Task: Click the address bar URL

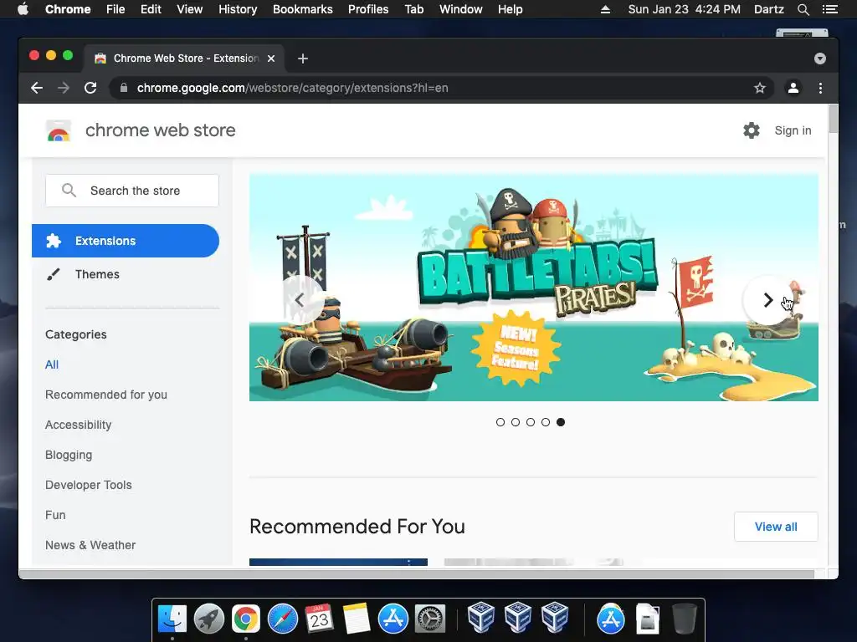Action: tap(292, 88)
